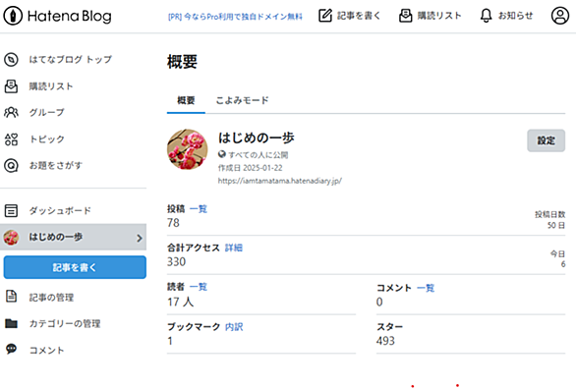Click the total access value 330
The image size is (576, 388).
pos(176,262)
